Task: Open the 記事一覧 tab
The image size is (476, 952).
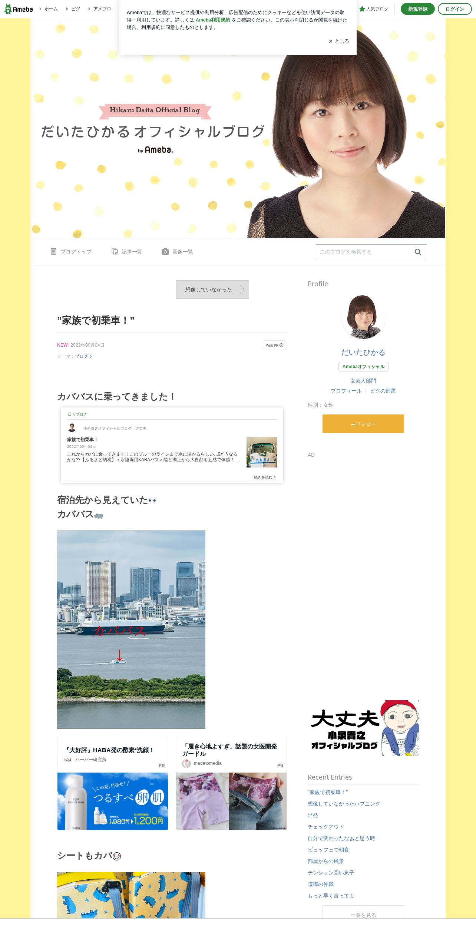Action: [127, 252]
